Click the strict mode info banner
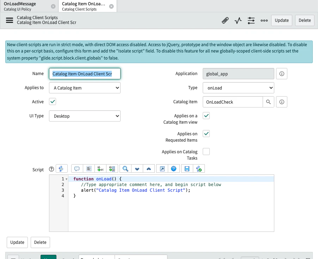 point(159,51)
